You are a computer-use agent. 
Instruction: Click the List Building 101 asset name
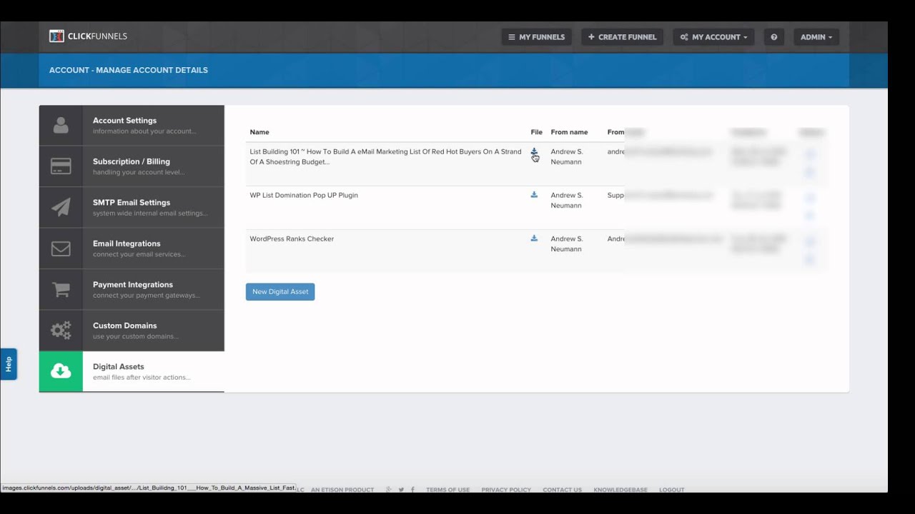click(x=385, y=157)
